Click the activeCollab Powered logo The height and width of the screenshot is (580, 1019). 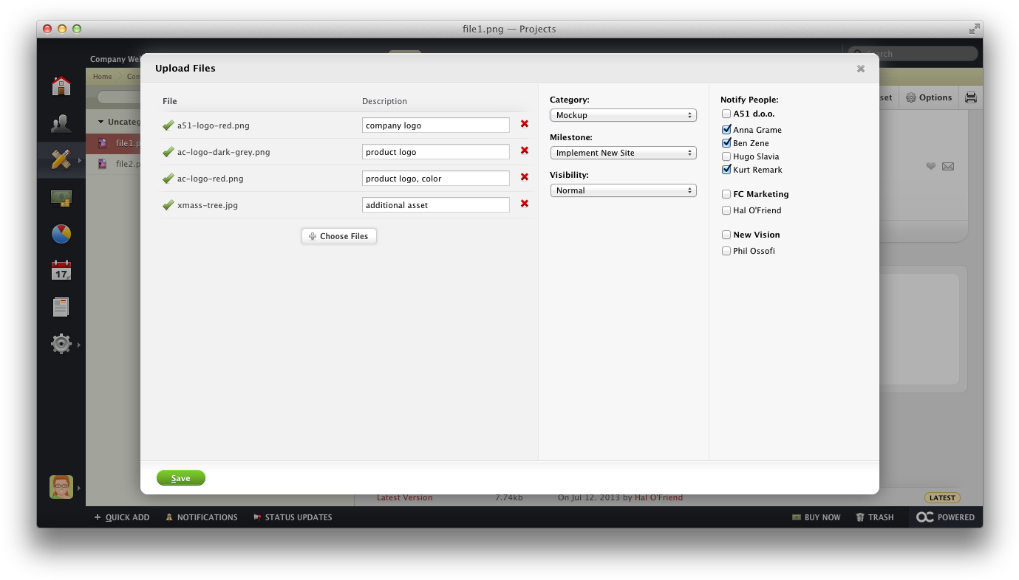pos(945,517)
